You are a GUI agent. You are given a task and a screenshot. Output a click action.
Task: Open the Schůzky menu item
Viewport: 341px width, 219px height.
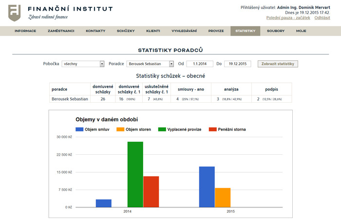pyautogui.click(x=126, y=31)
